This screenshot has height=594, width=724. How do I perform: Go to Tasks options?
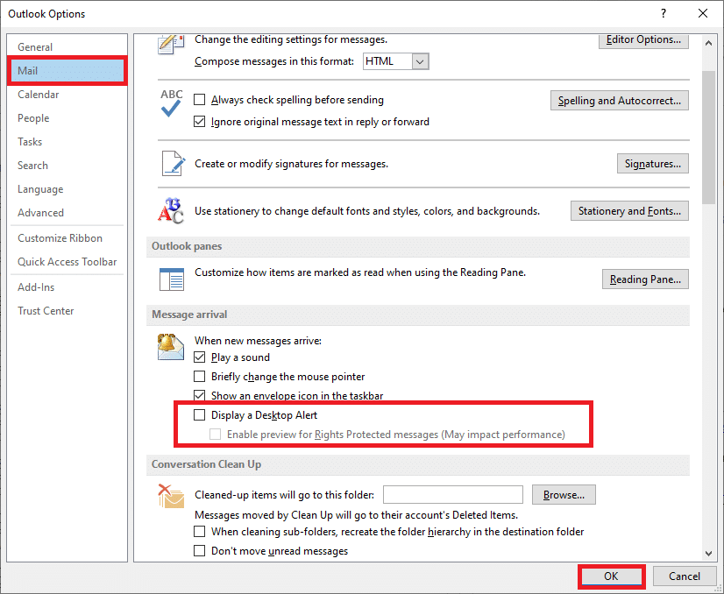point(67,142)
